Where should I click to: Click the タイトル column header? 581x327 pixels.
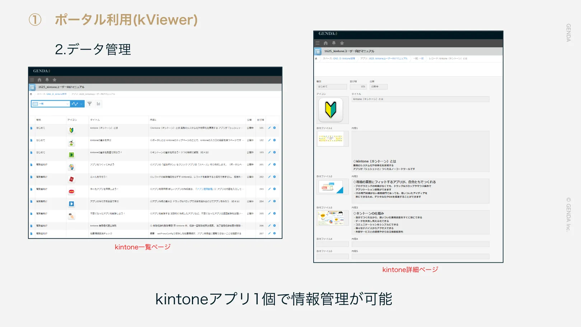click(95, 120)
